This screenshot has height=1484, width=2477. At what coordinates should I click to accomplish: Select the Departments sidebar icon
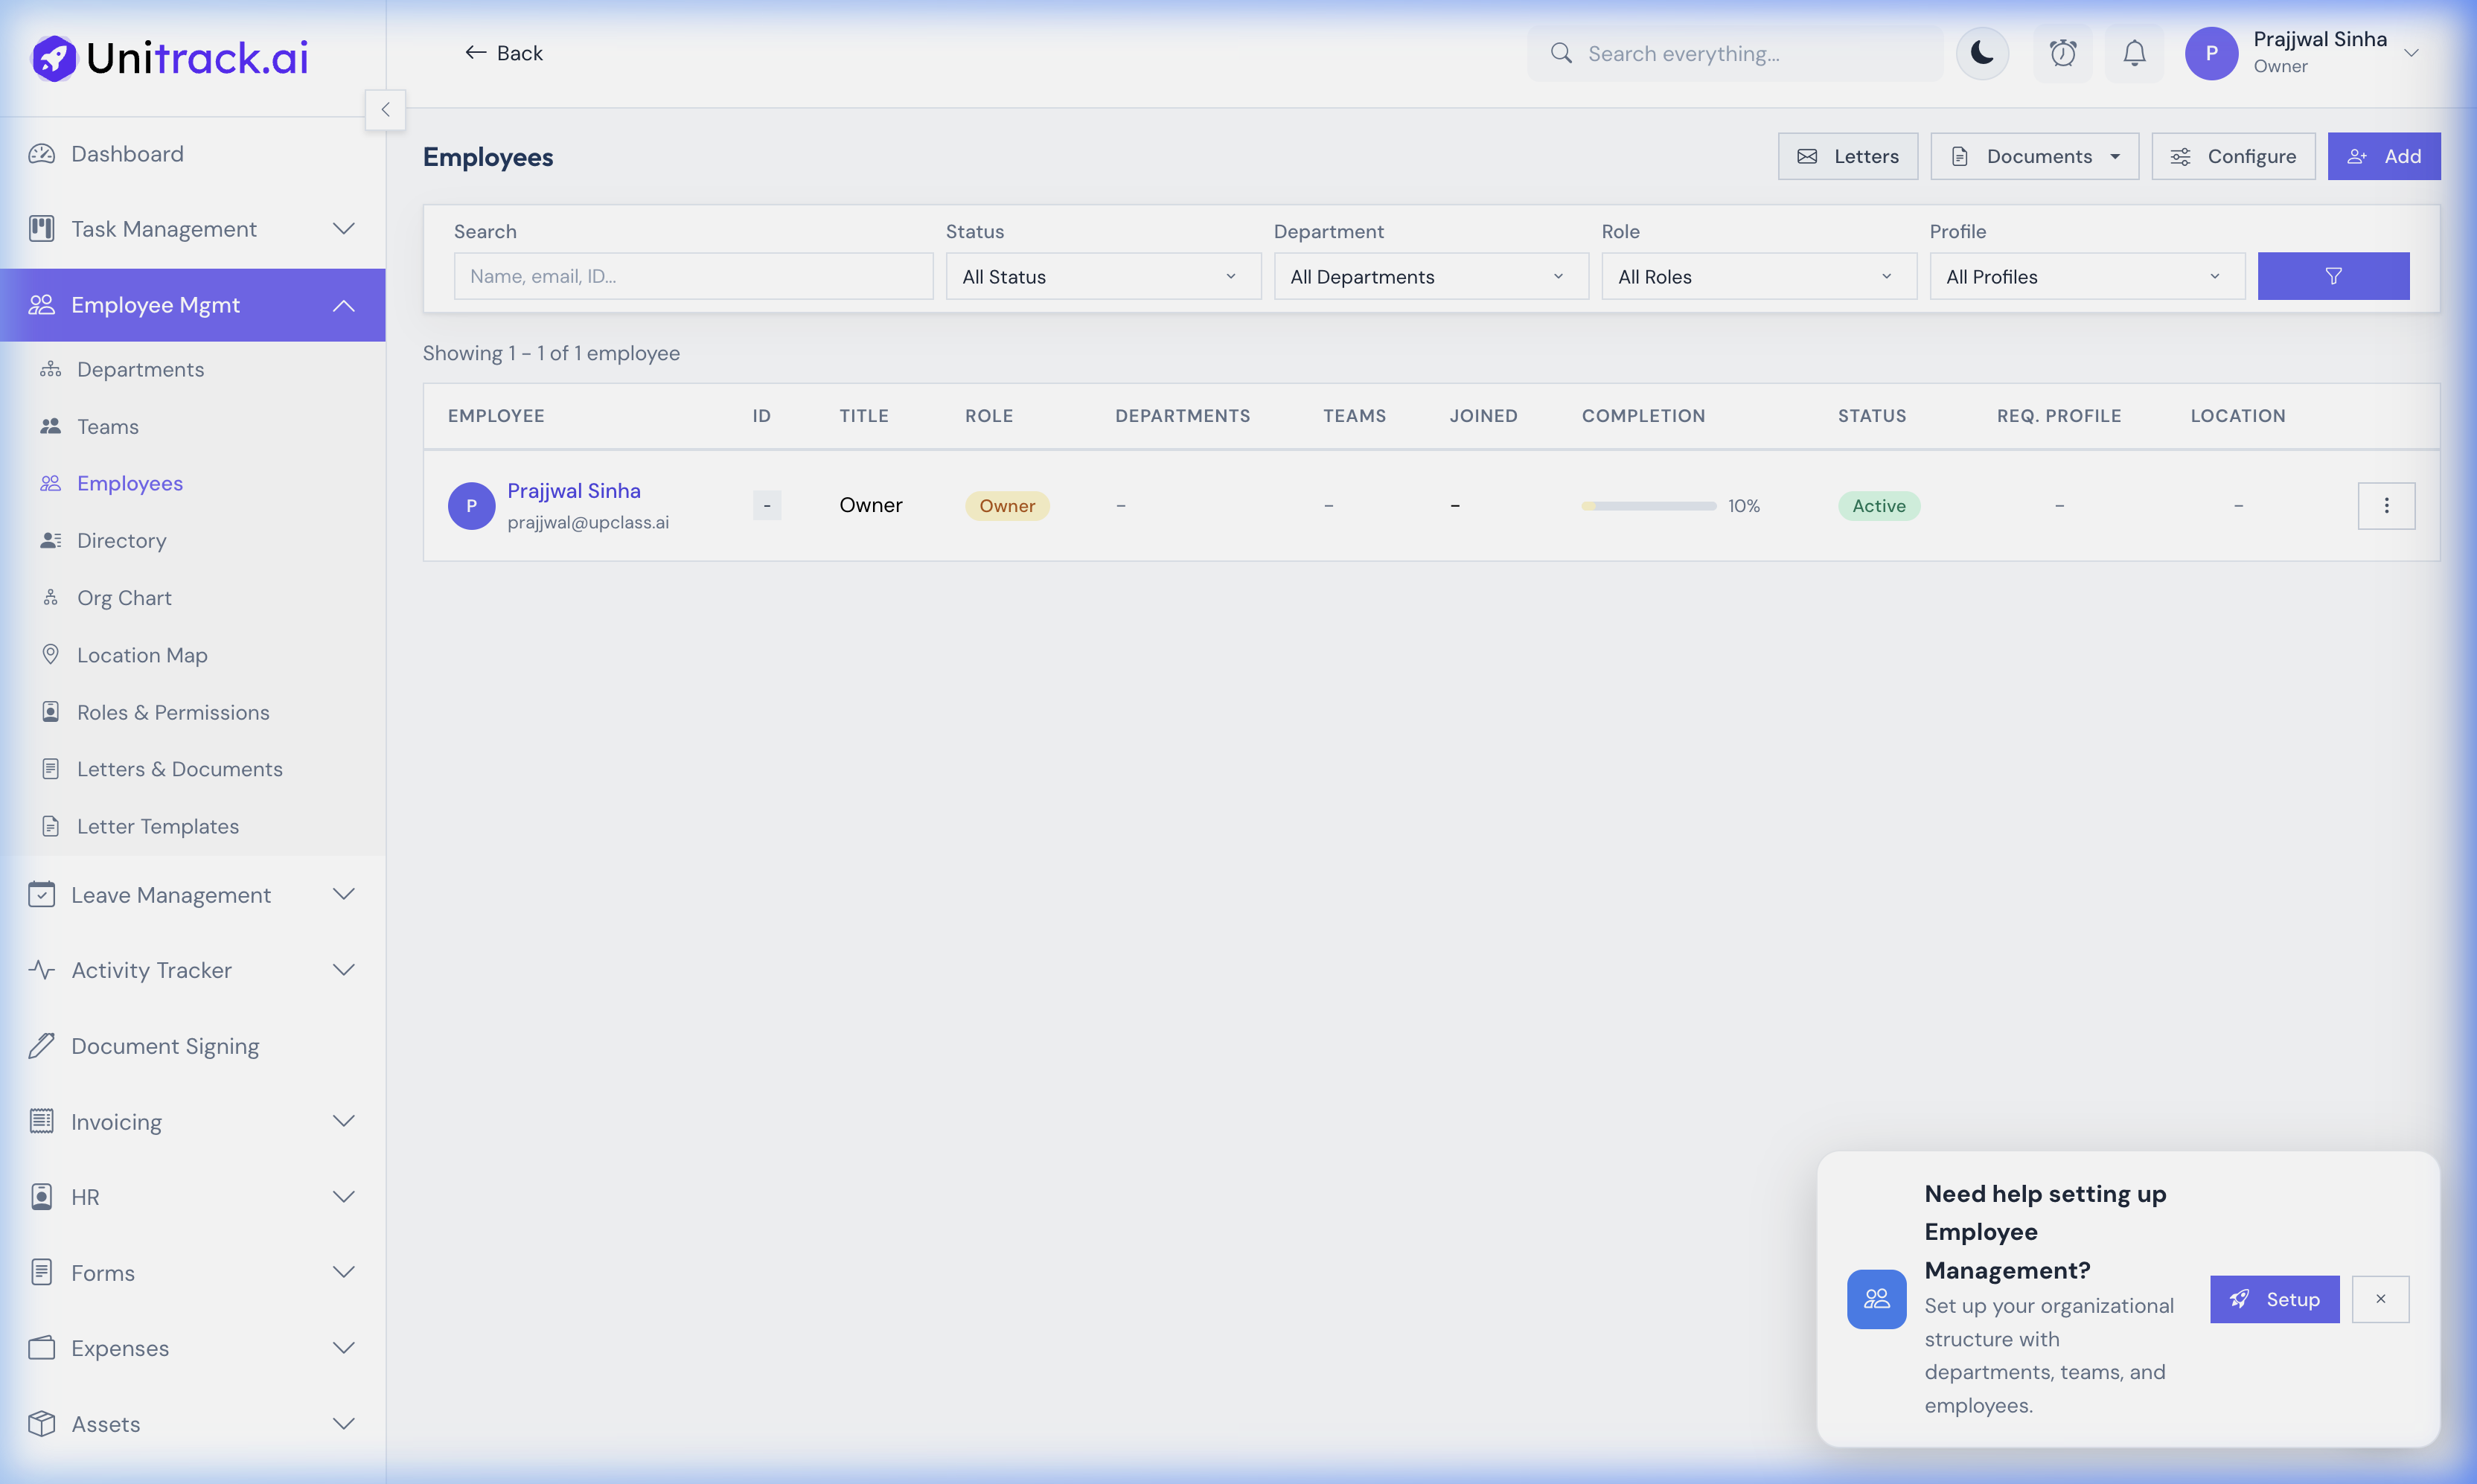tap(51, 369)
